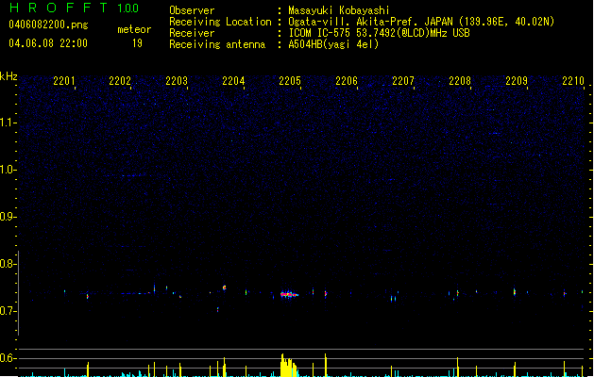
Task: Click the tall yellow intensity peak at 2205
Action: (288, 366)
